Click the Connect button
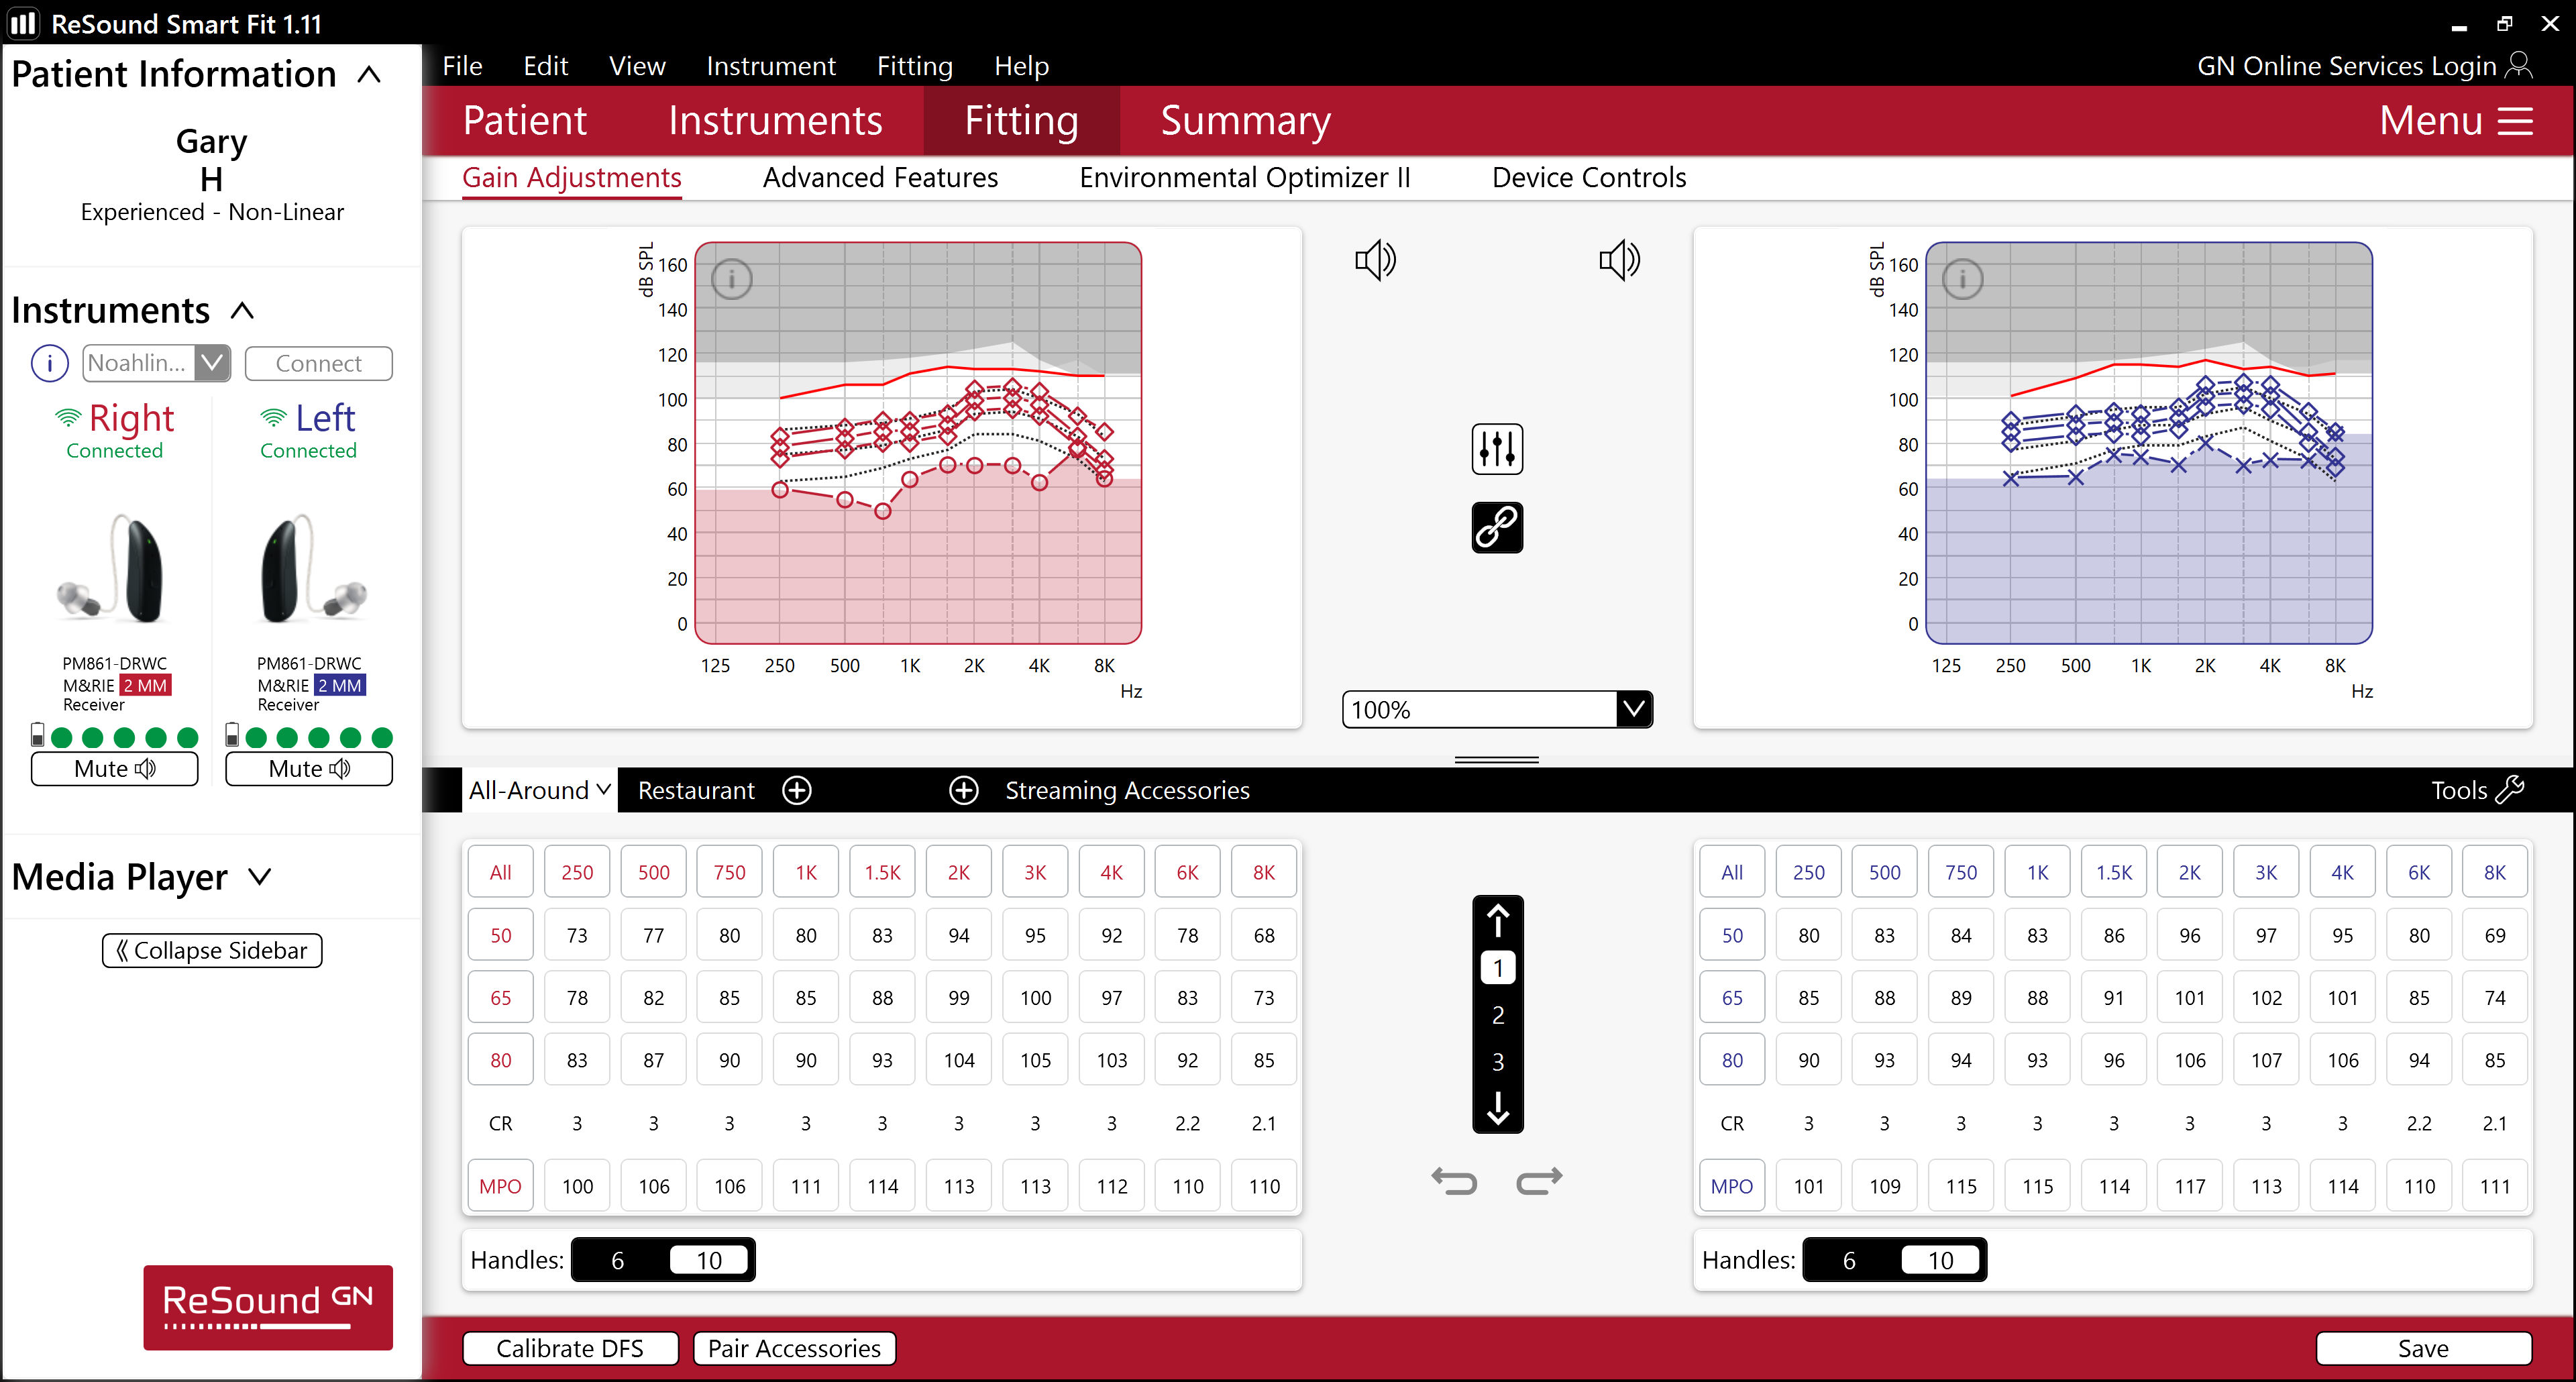 click(x=318, y=363)
